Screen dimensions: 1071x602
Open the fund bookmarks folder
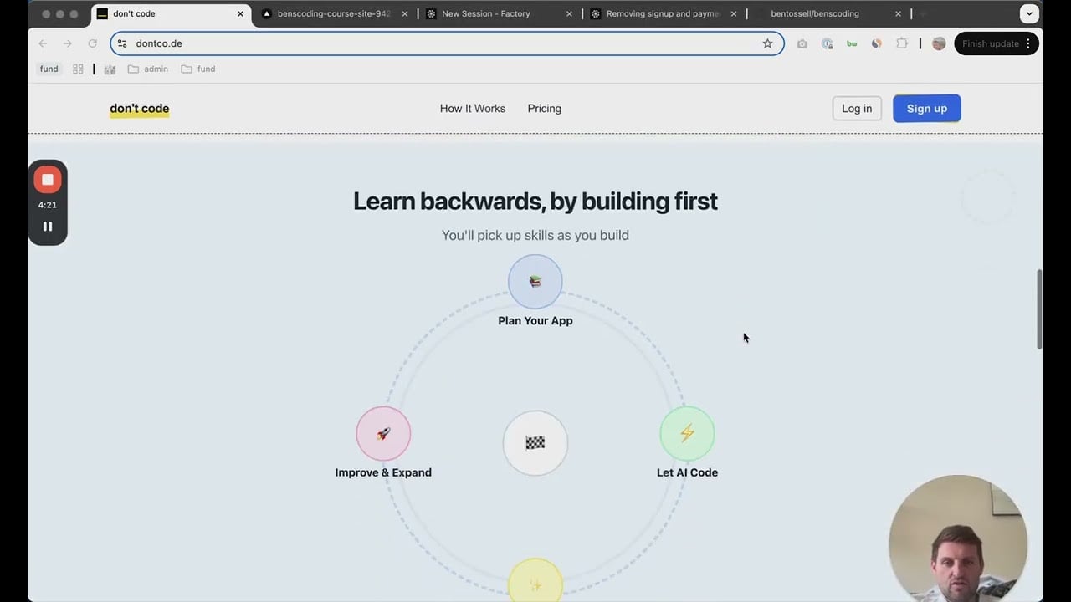pyautogui.click(x=198, y=69)
